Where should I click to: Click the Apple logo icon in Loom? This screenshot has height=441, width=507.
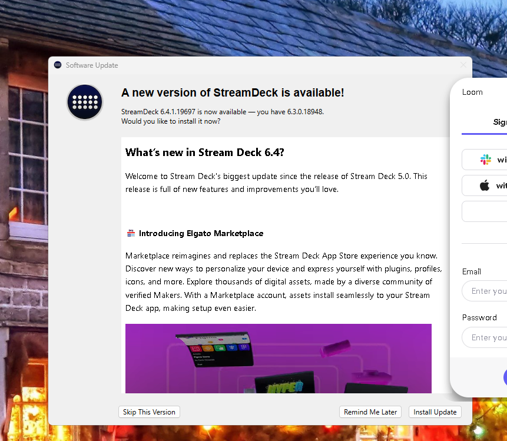pyautogui.click(x=485, y=185)
